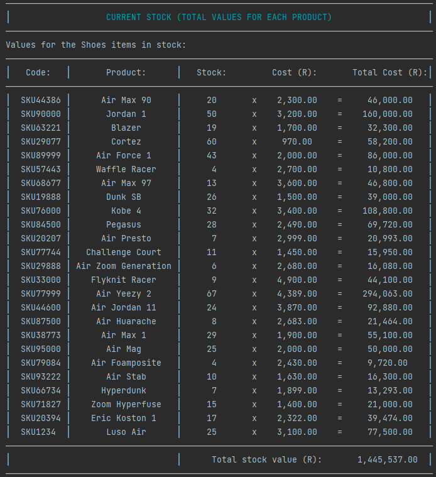Click cost value 3,870.00

click(297, 307)
